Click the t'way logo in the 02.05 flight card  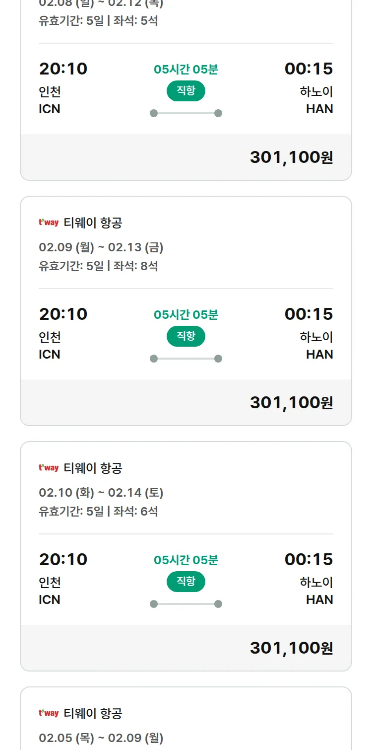[49, 713]
